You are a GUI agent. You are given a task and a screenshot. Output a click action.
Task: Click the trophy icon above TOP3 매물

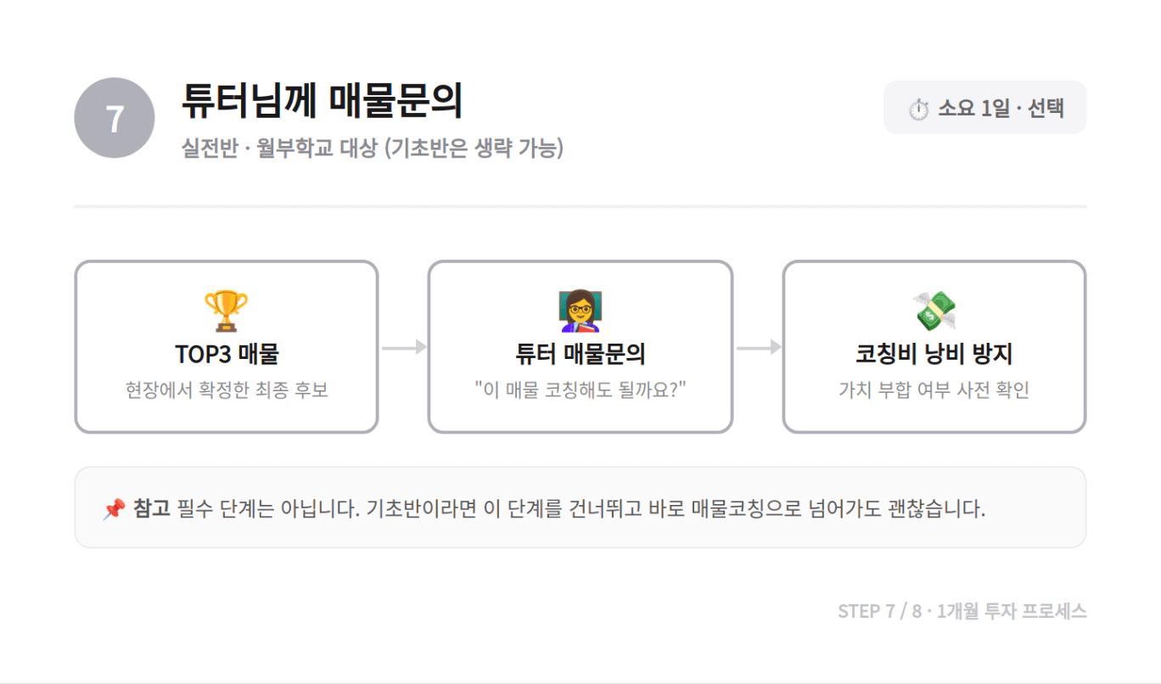click(226, 311)
